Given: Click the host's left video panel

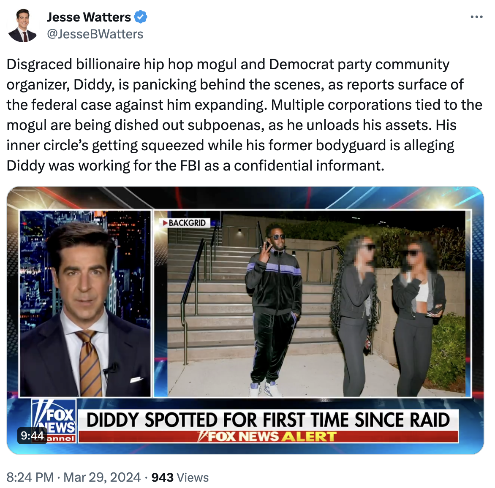Looking at the screenshot, I should pyautogui.click(x=85, y=304).
